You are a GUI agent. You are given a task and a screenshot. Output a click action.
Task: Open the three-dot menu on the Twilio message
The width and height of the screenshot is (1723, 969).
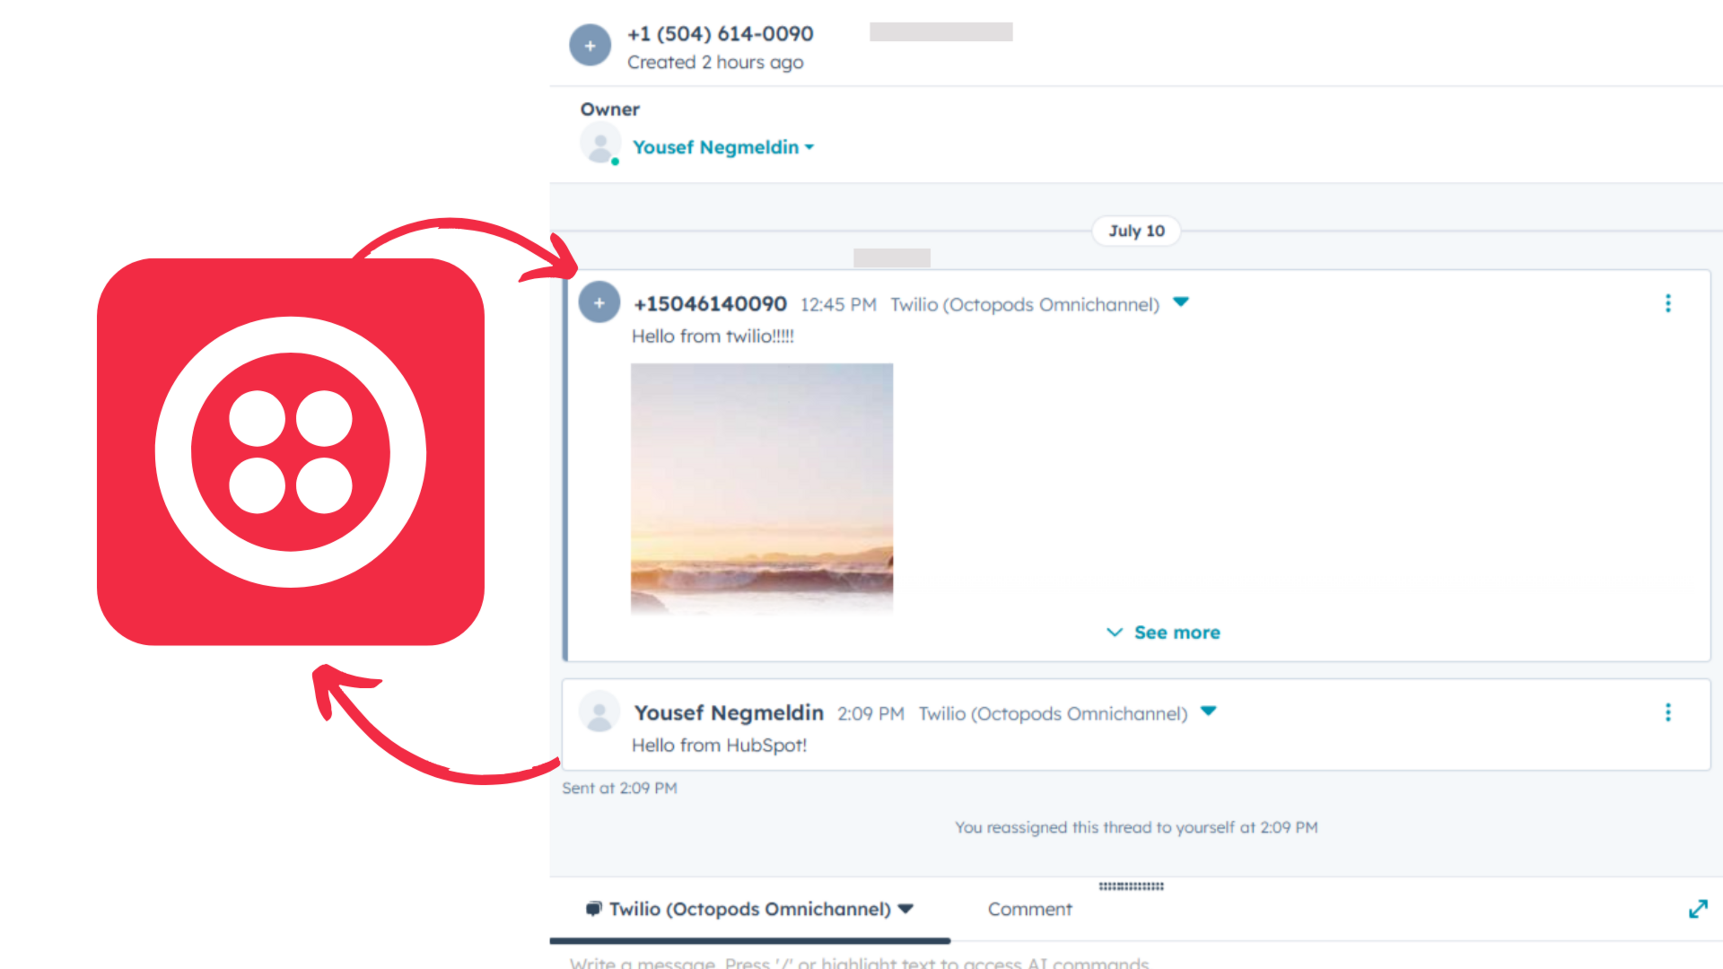pyautogui.click(x=1668, y=304)
